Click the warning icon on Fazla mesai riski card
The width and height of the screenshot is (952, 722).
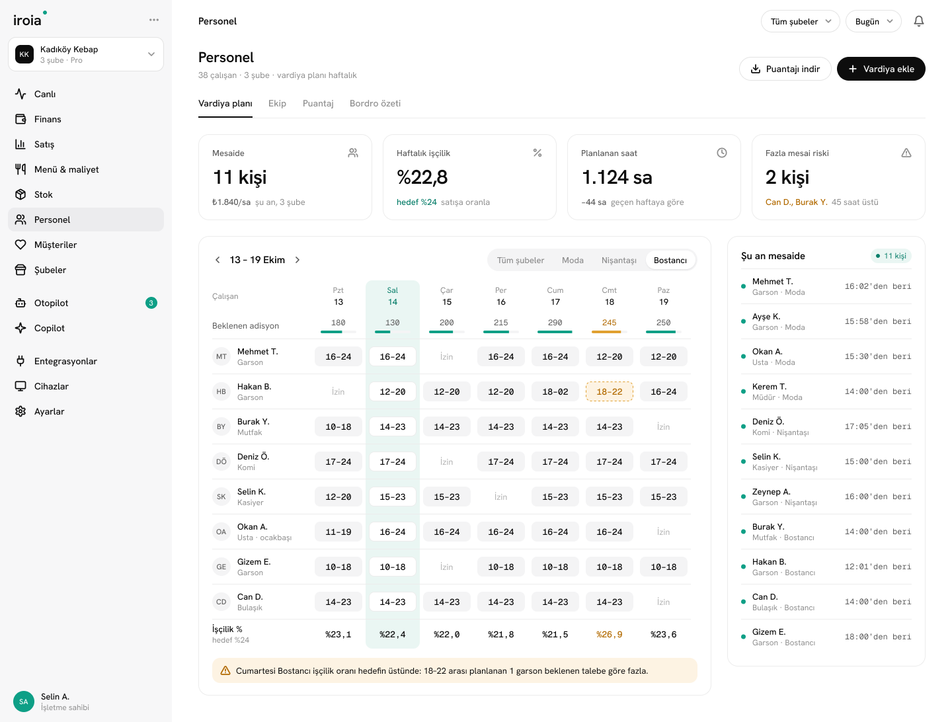[x=906, y=153]
